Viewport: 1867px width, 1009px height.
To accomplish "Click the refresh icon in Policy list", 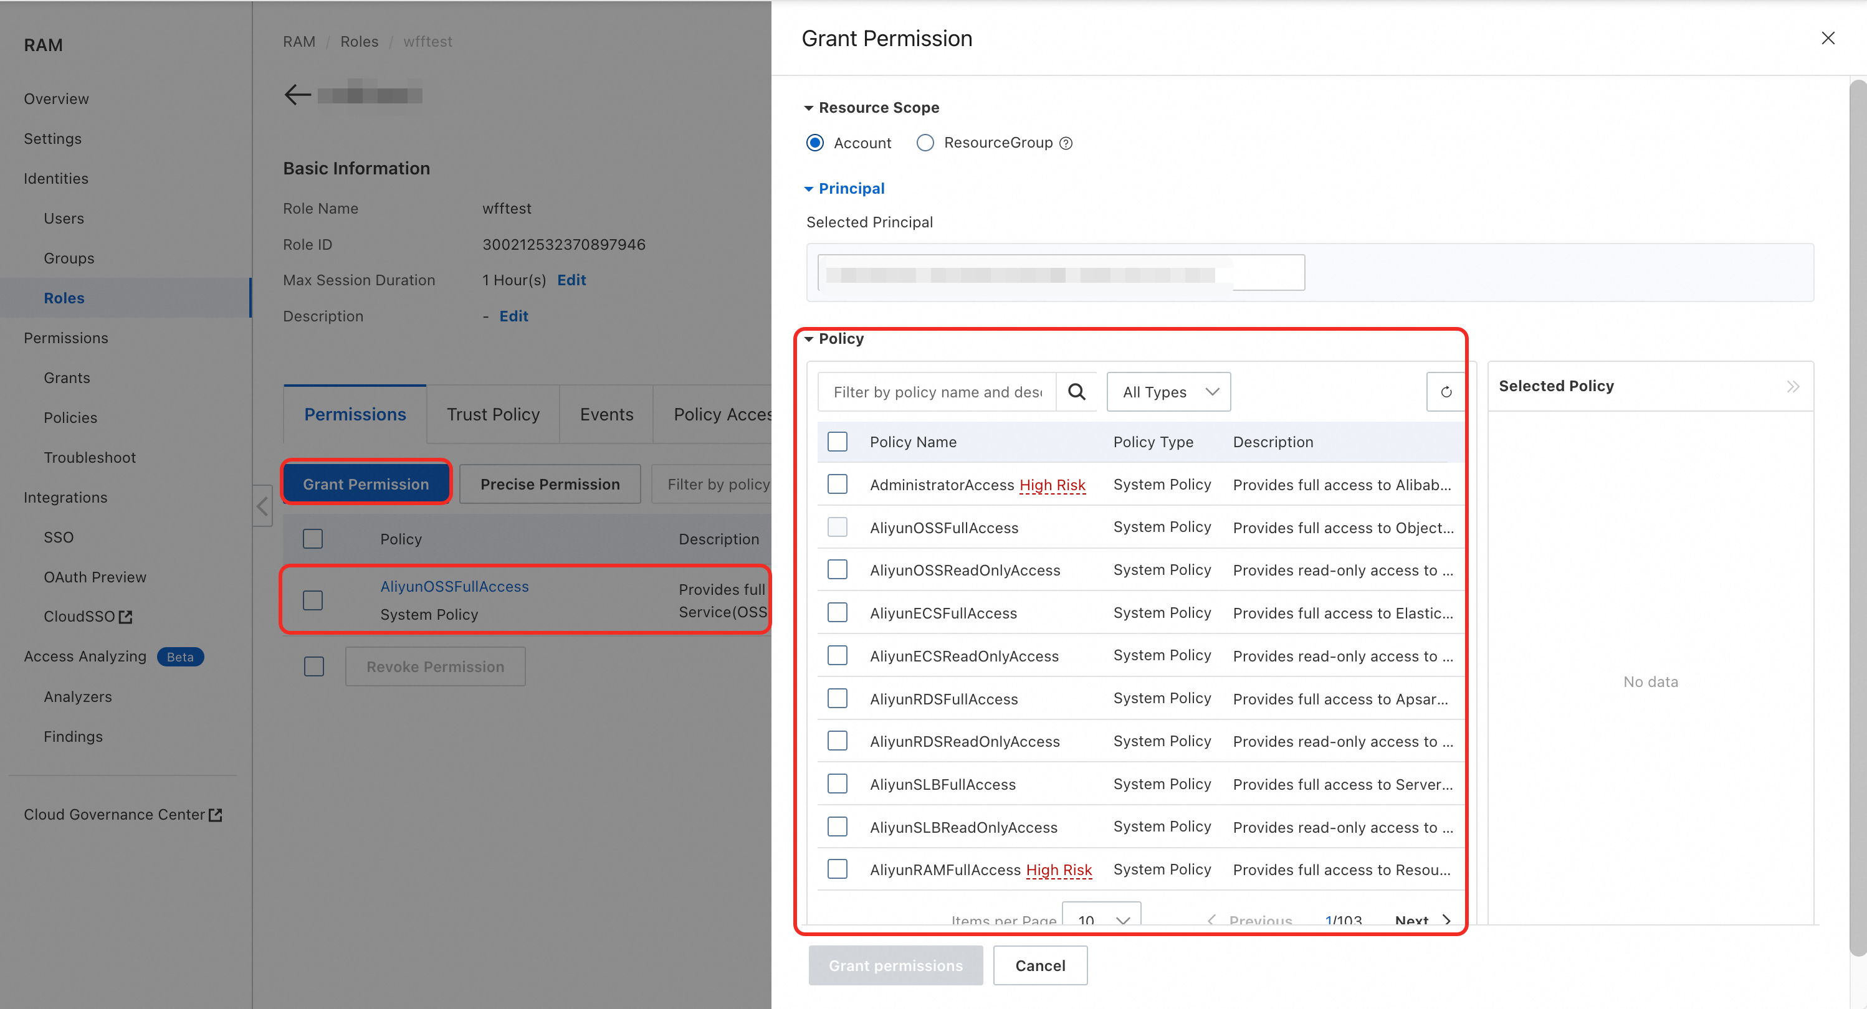I will coord(1445,392).
